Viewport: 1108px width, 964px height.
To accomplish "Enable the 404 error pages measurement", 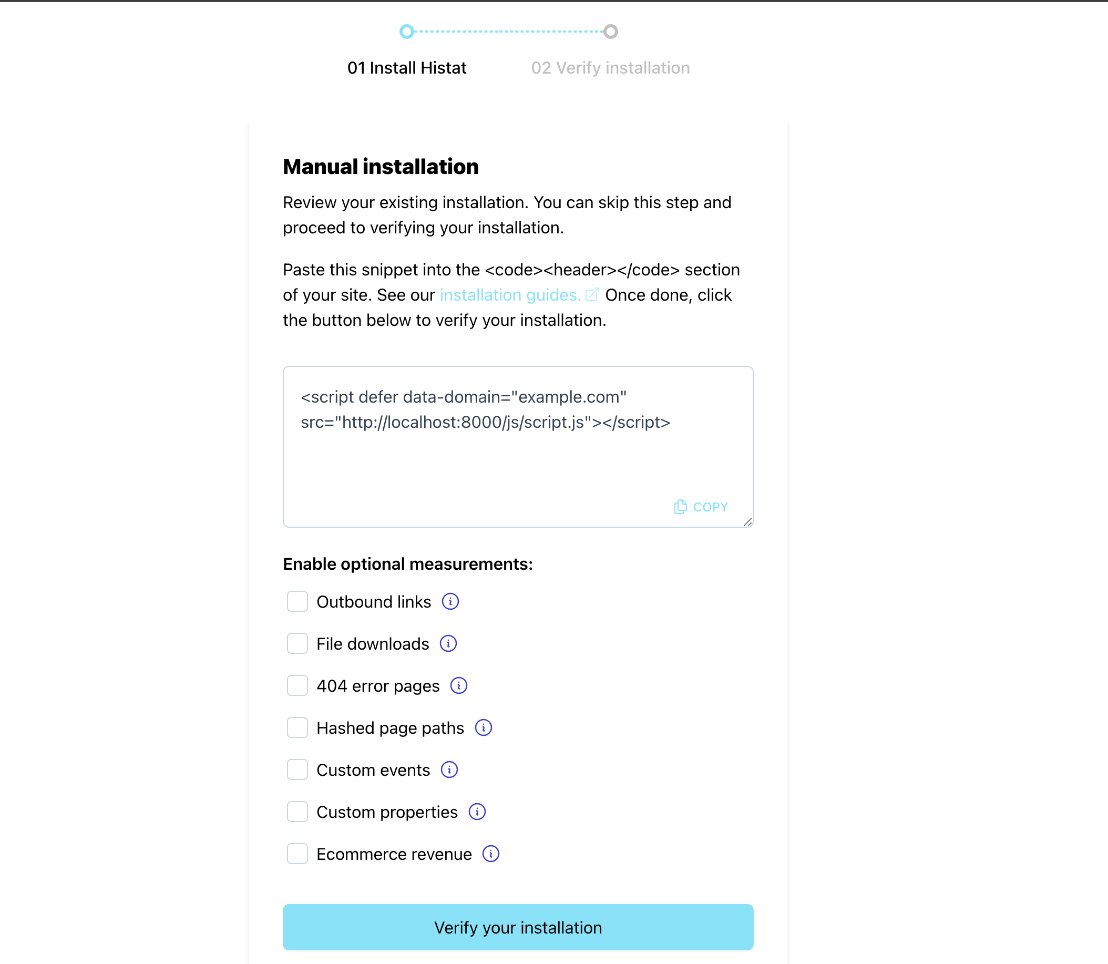I will (x=296, y=686).
